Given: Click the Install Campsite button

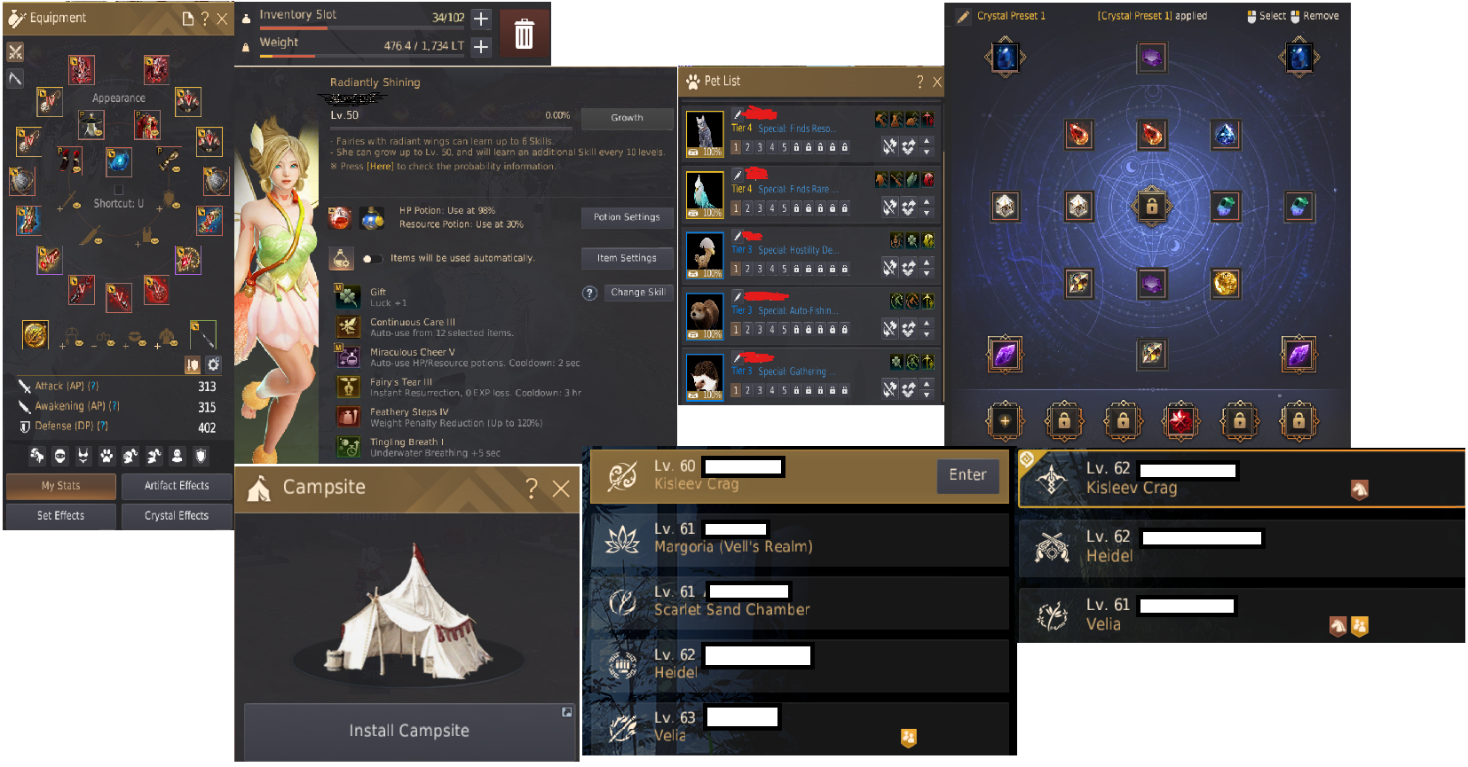Looking at the screenshot, I should [x=409, y=731].
